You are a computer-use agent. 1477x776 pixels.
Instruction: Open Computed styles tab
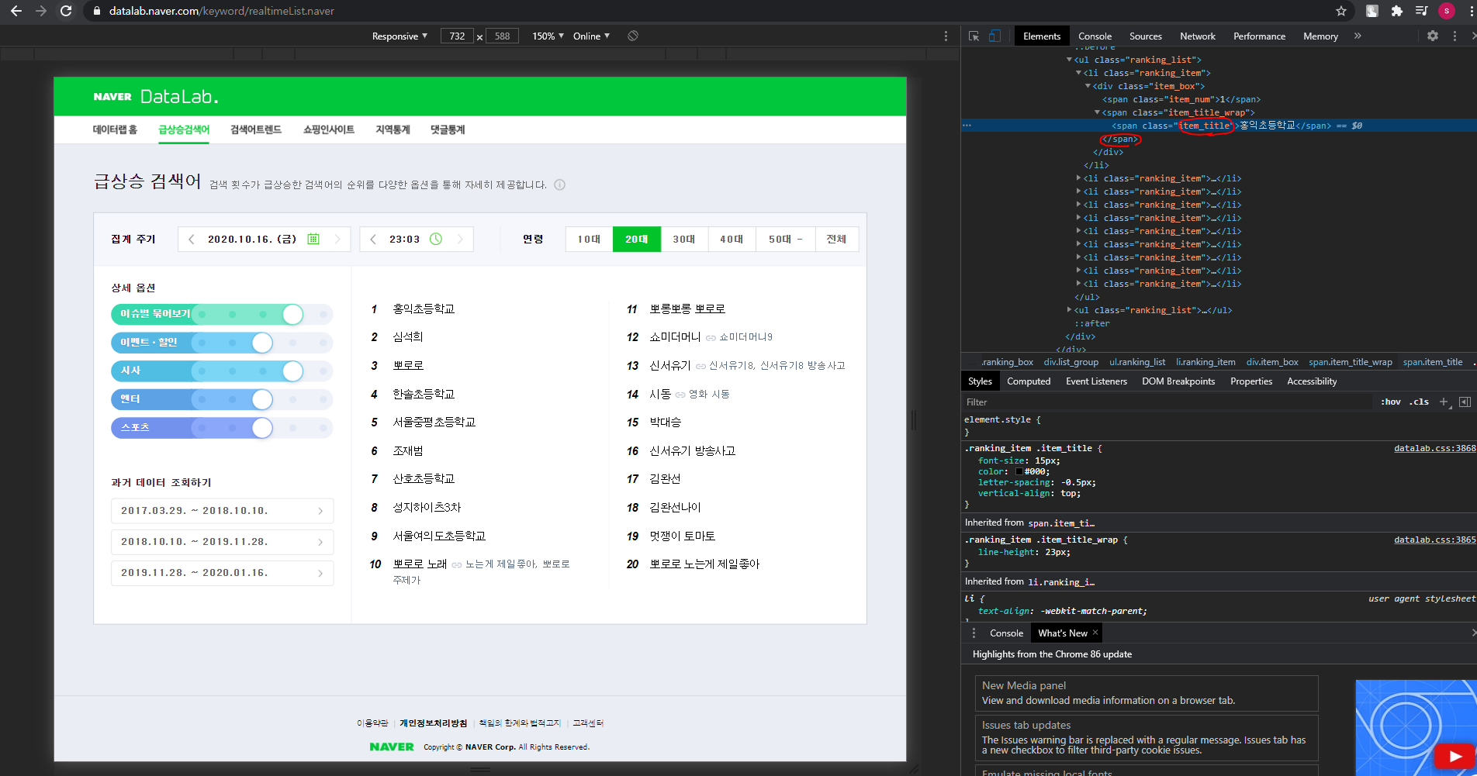(1029, 381)
